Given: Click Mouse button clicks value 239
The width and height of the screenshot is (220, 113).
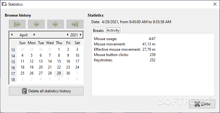Looking at the screenshot, I should [153, 55].
